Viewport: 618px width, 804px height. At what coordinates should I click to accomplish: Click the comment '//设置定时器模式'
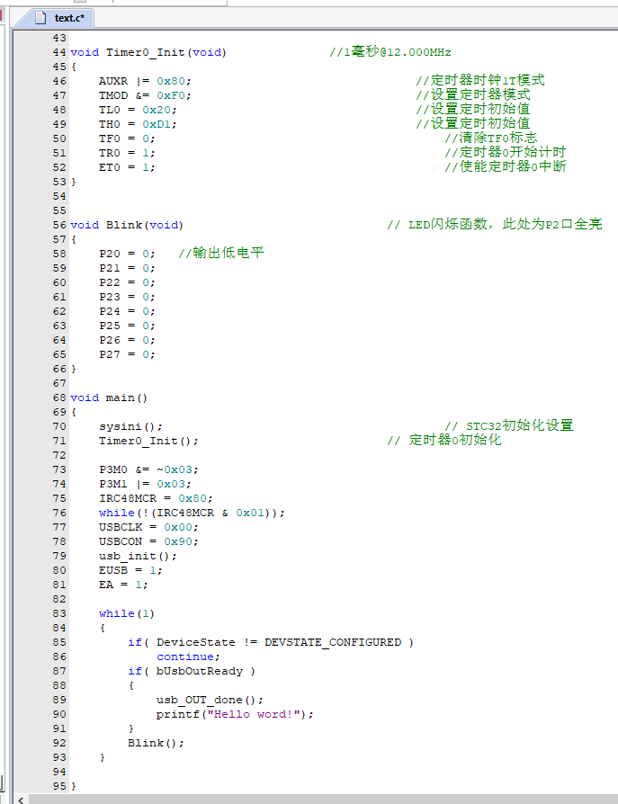click(x=473, y=94)
